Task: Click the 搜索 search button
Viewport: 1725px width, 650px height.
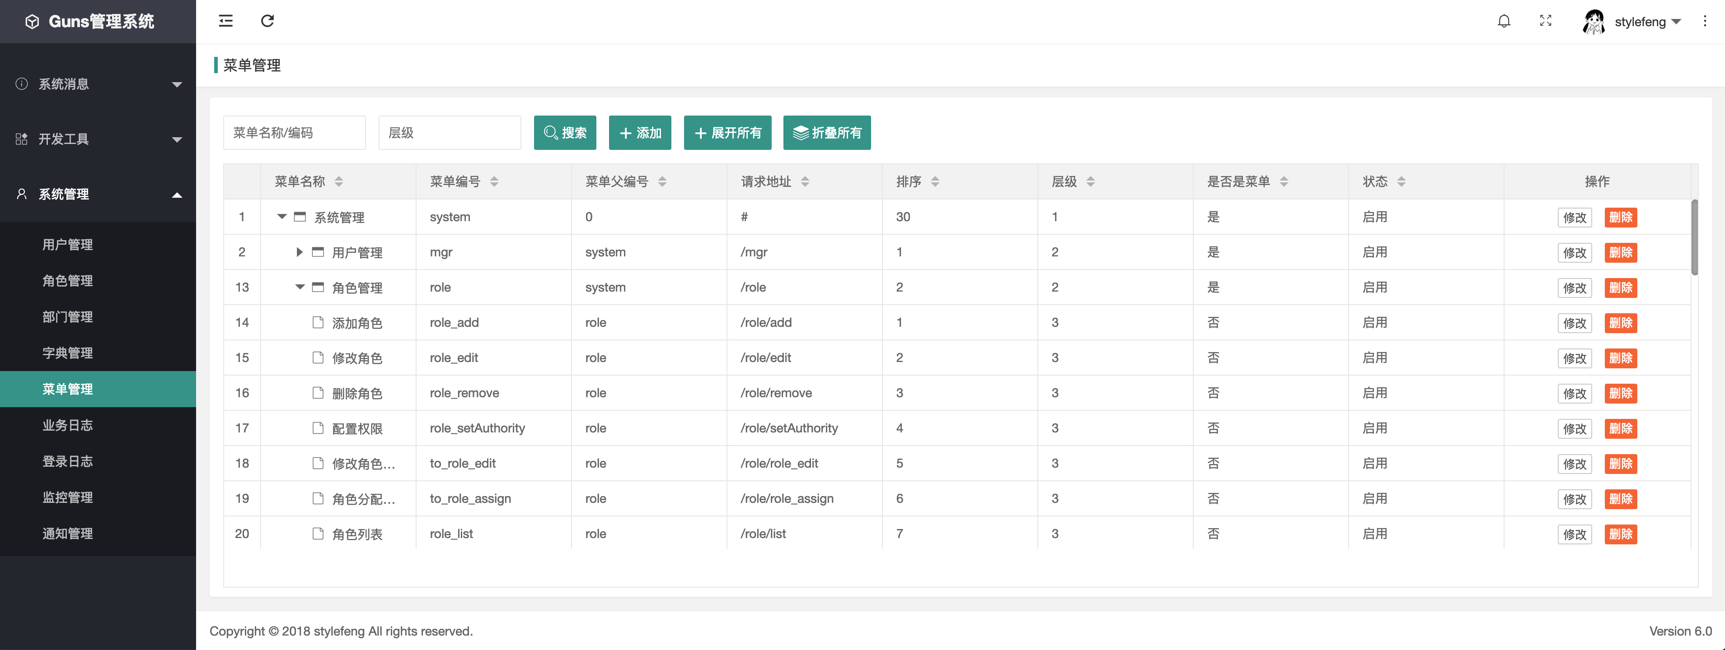Action: point(564,132)
